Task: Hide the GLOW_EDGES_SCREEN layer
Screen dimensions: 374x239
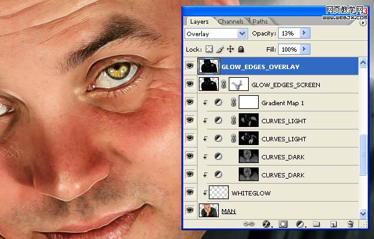Action: point(190,84)
